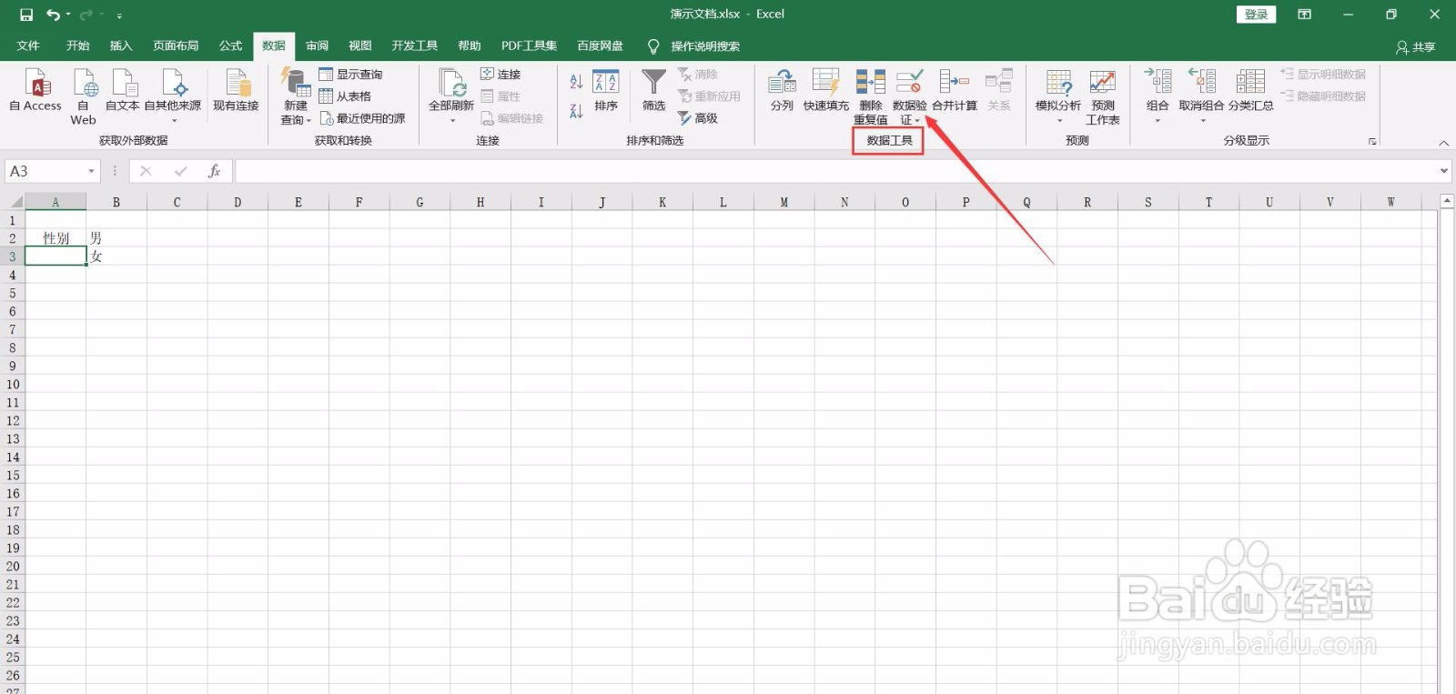This screenshot has height=694, width=1456.
Task: Open the 百度网盘 tab
Action: (601, 45)
